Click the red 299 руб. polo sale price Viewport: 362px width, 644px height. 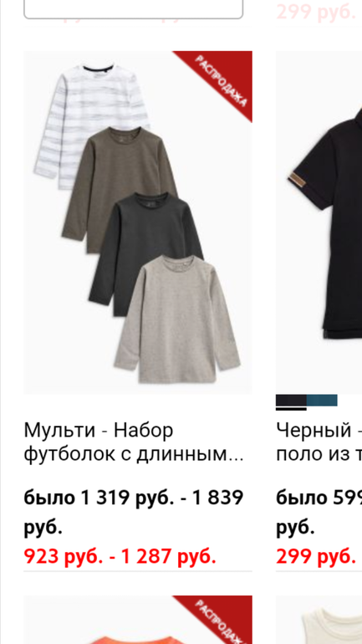(x=316, y=556)
